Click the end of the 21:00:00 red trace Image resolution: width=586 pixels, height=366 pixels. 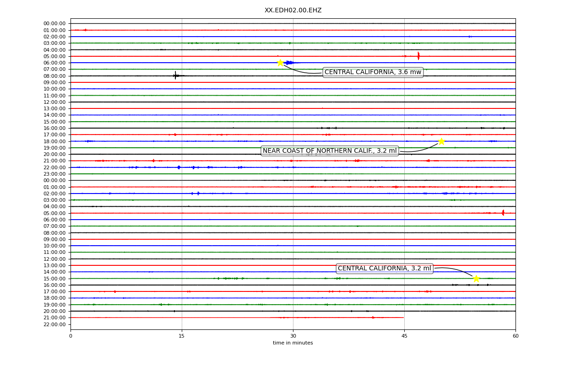(403, 318)
